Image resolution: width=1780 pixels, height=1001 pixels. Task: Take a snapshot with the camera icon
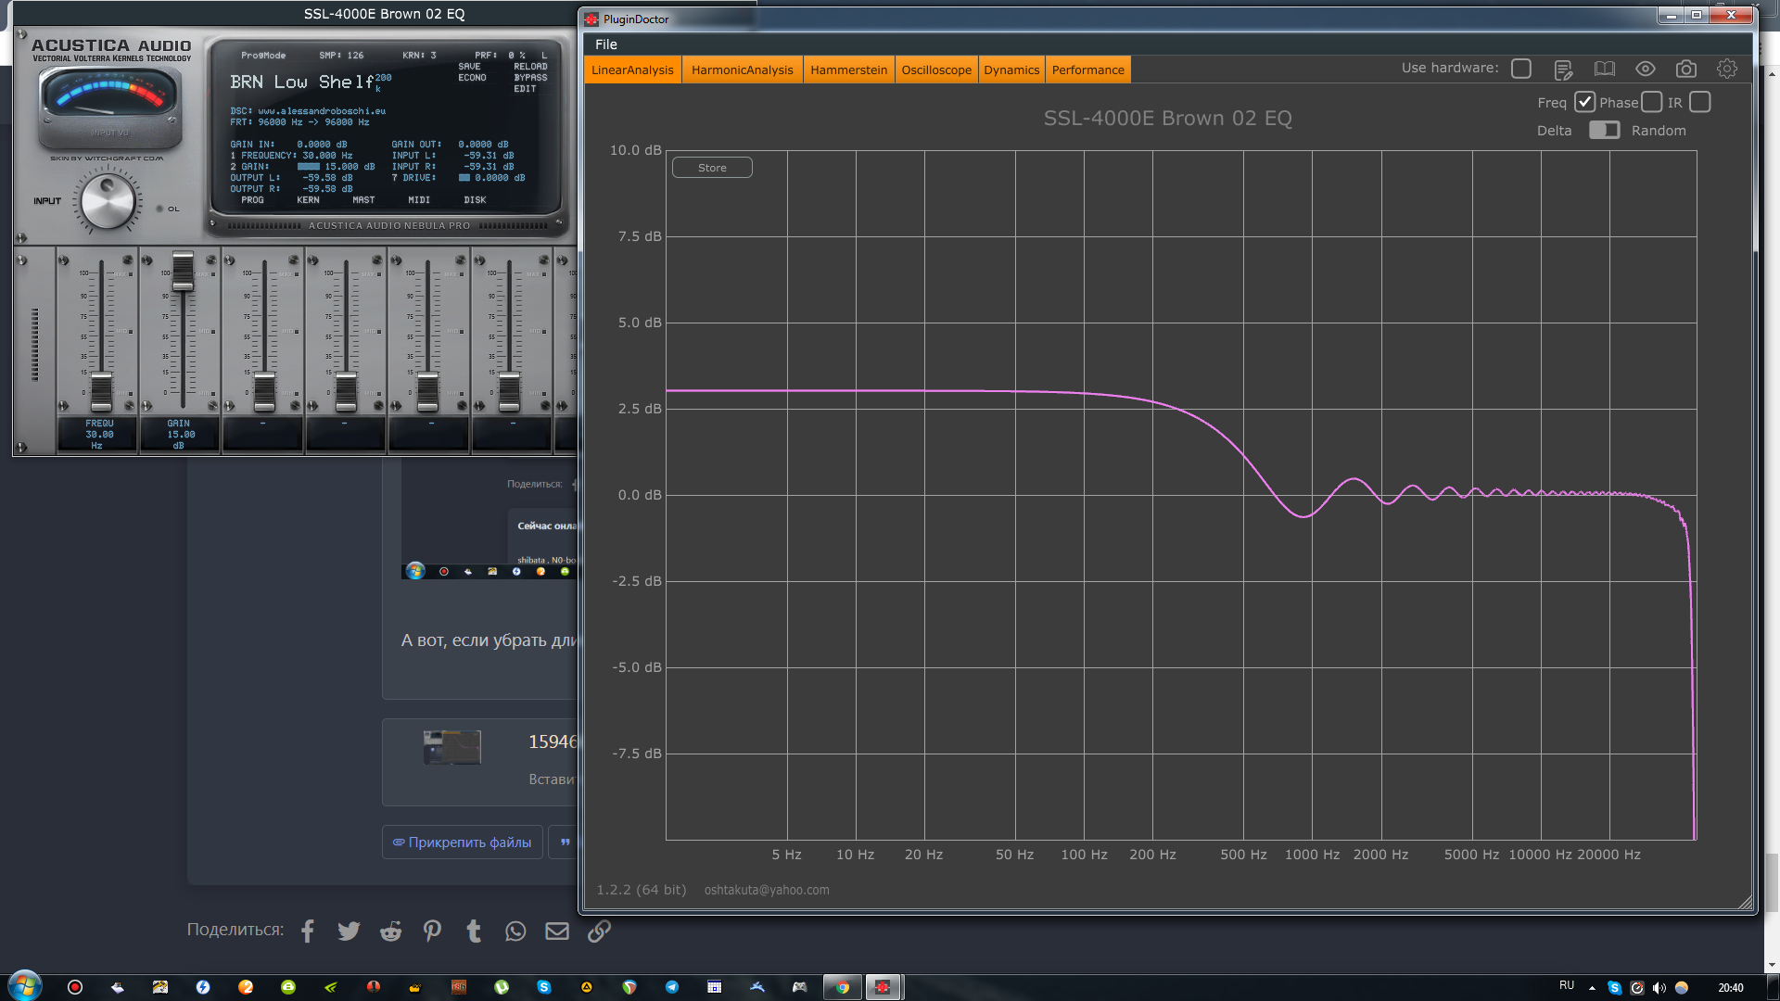(x=1686, y=70)
